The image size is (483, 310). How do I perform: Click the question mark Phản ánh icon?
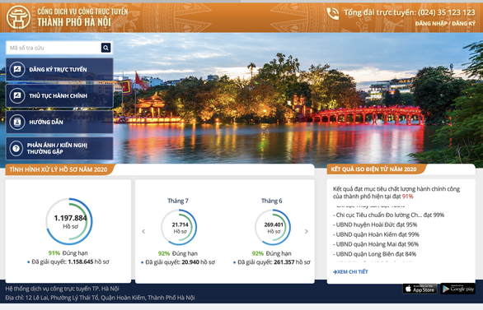pos(16,148)
